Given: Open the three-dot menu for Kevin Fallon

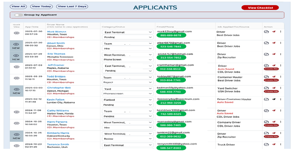Looking at the screenshot, I should click(281, 99).
